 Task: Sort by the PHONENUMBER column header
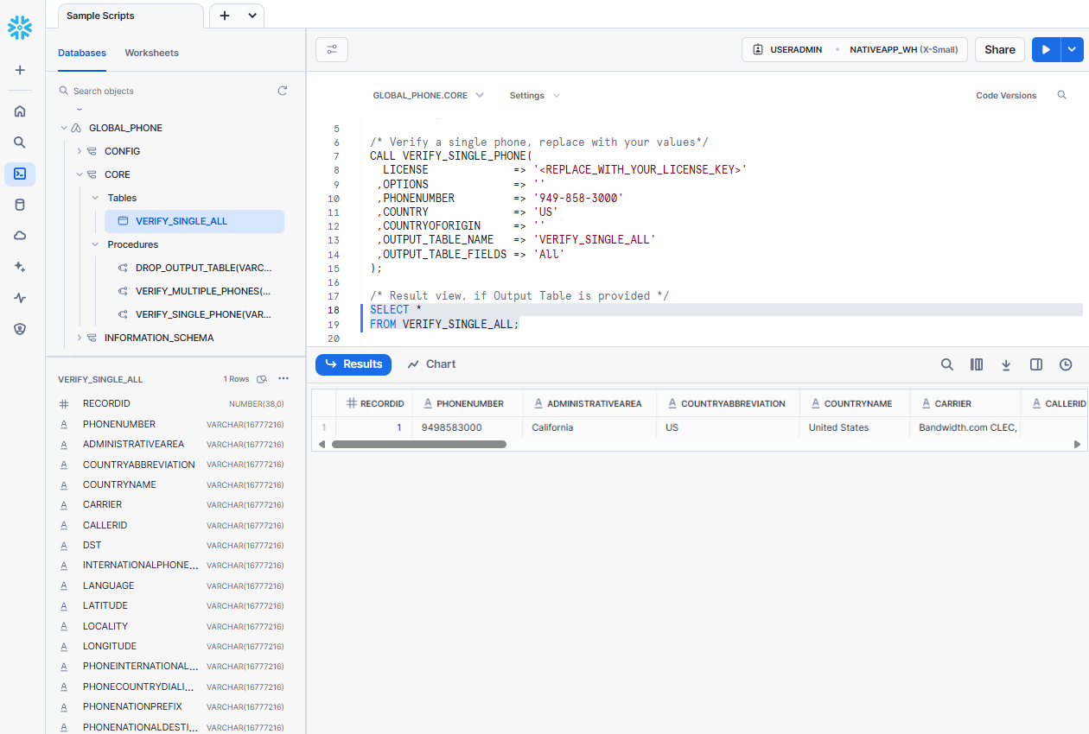point(467,403)
